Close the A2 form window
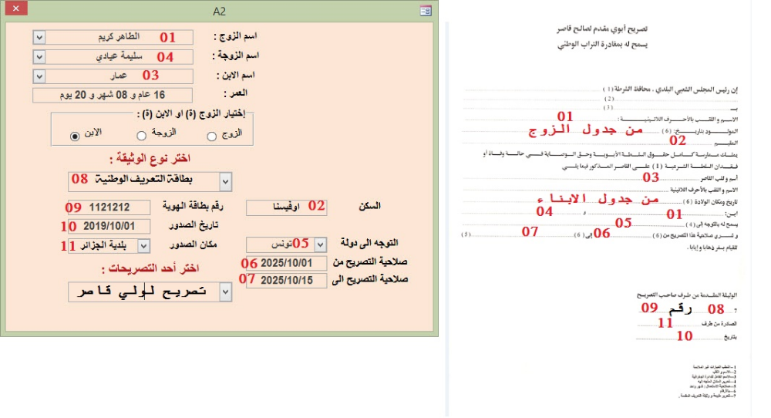 click(x=15, y=11)
